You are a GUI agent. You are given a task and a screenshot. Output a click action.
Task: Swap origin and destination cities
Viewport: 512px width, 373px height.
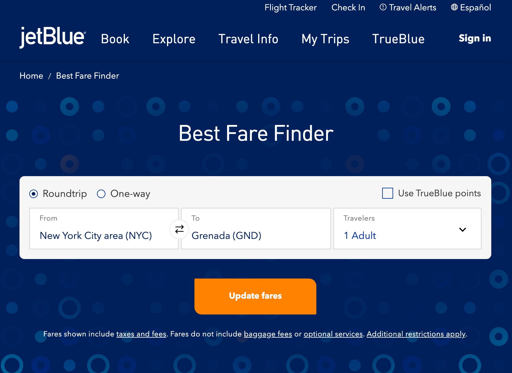point(180,229)
